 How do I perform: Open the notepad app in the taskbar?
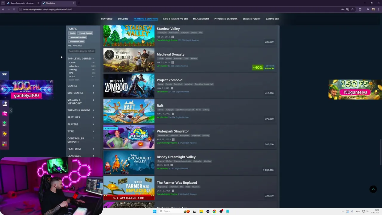tap(227, 211)
